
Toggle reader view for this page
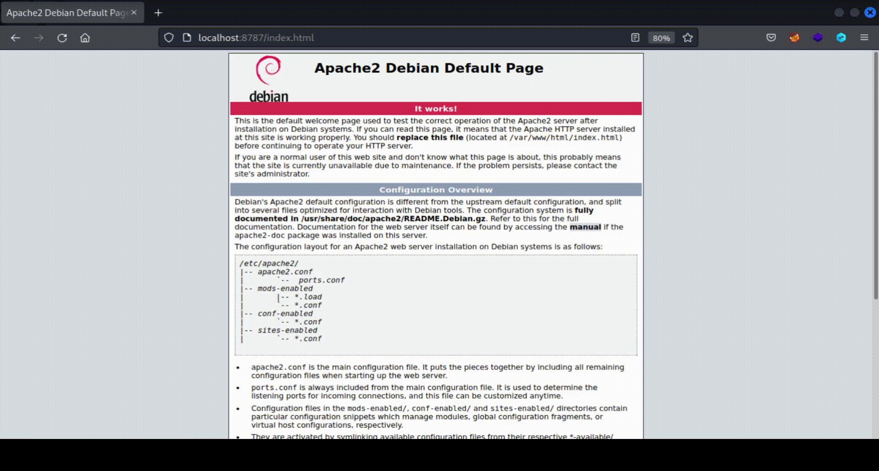point(635,38)
